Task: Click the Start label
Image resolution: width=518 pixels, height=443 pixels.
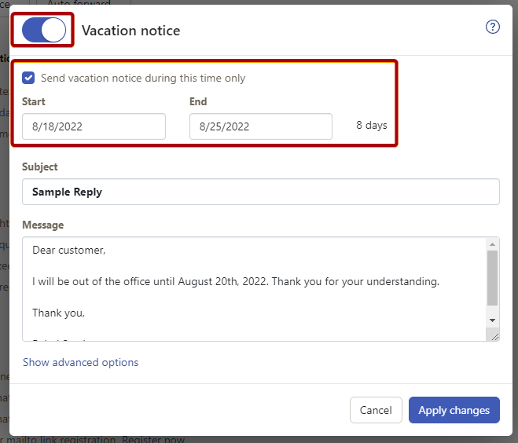Action: (34, 101)
